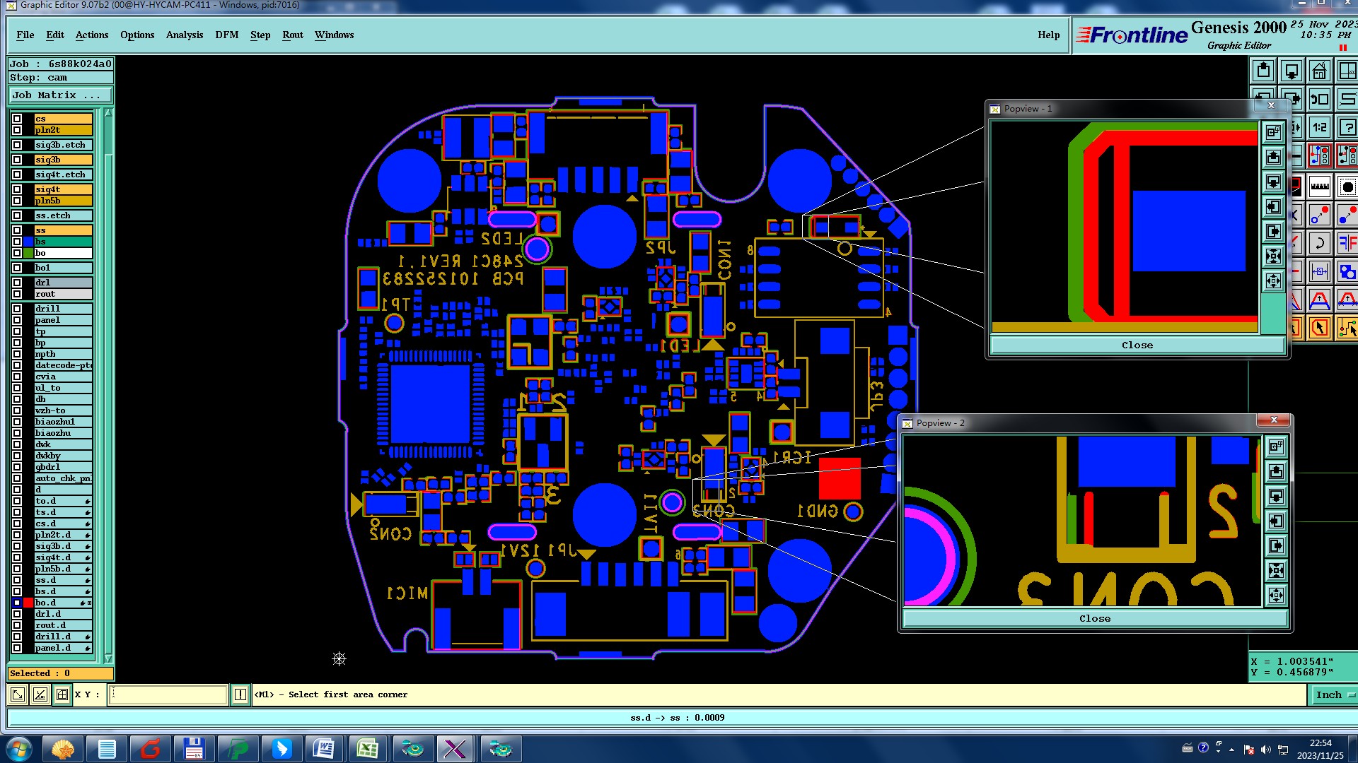The width and height of the screenshot is (1358, 763).
Task: Toggle the checkbox for layer cs
Action: pos(17,119)
